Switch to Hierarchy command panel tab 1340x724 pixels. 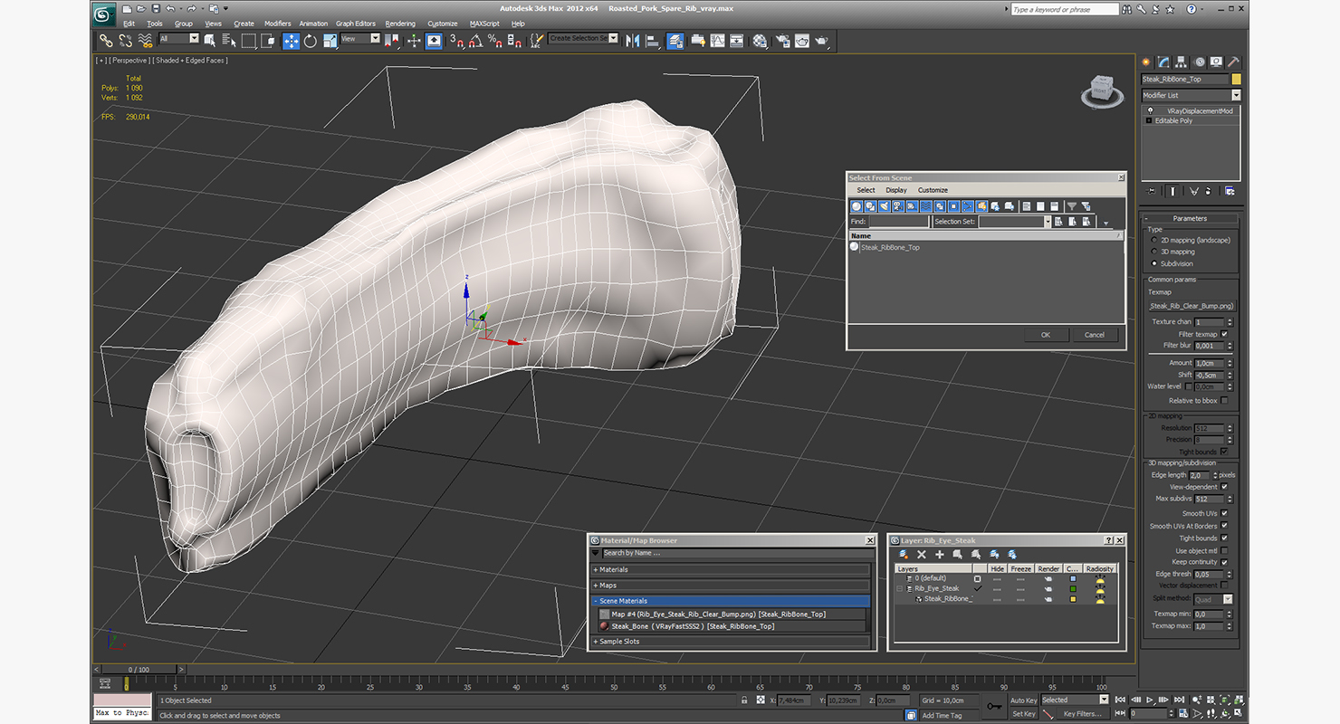(x=1182, y=62)
